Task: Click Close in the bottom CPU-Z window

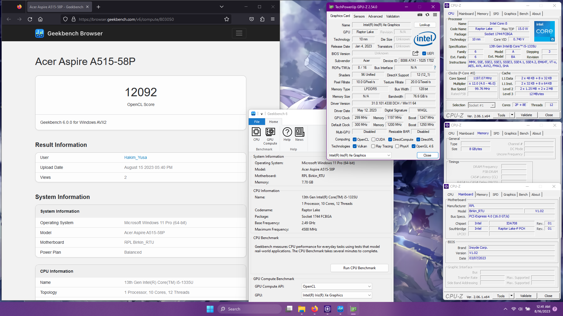Action: tap(548, 296)
